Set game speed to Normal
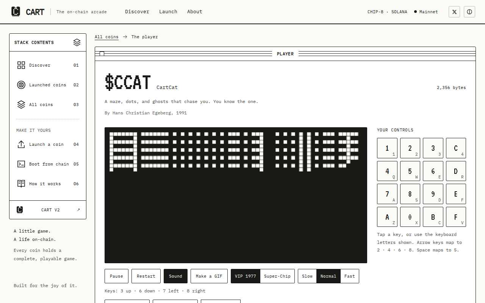Image resolution: width=485 pixels, height=303 pixels. tap(329, 276)
